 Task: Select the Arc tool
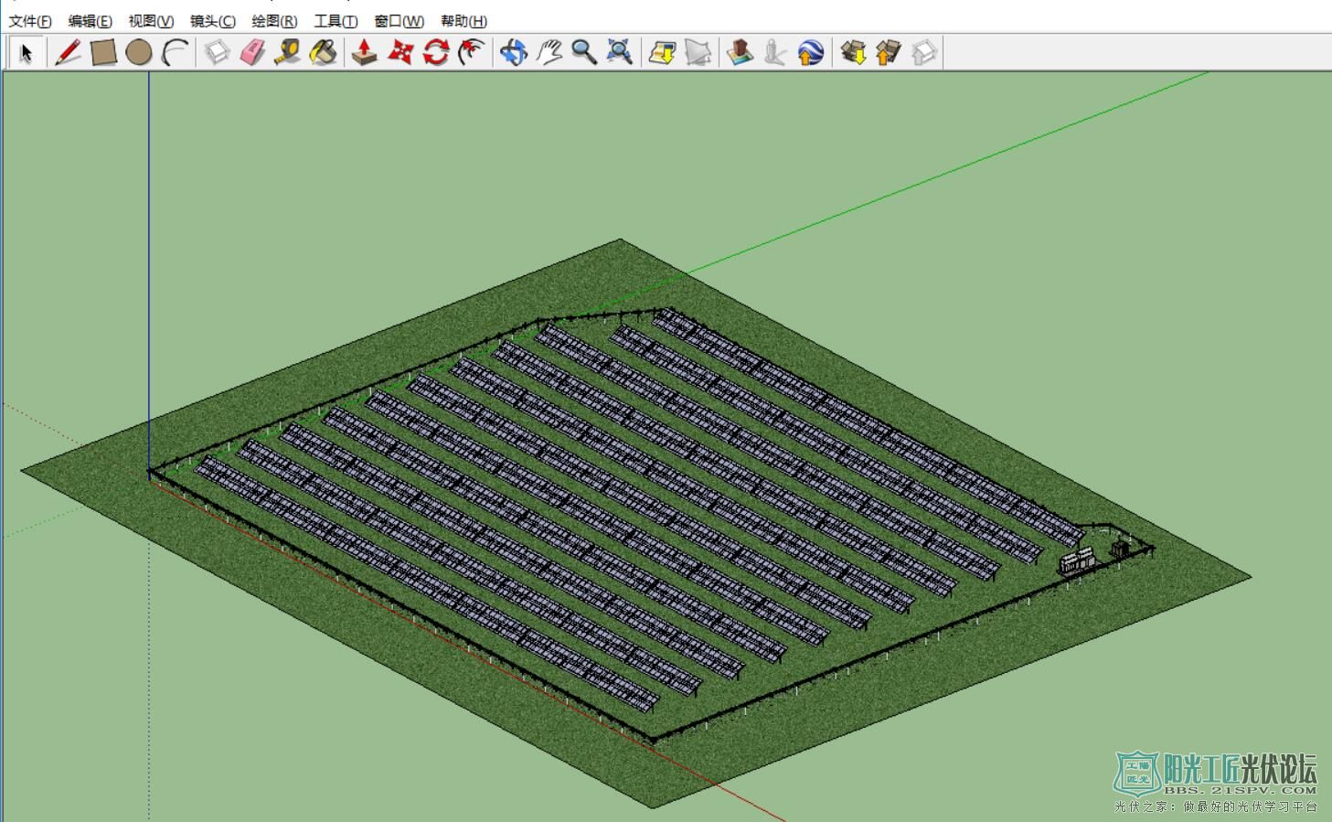pyautogui.click(x=175, y=53)
